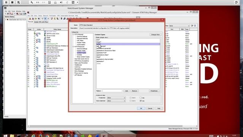
Task: Click the refresh sync icon in VM toolbar
Action: point(73,2)
